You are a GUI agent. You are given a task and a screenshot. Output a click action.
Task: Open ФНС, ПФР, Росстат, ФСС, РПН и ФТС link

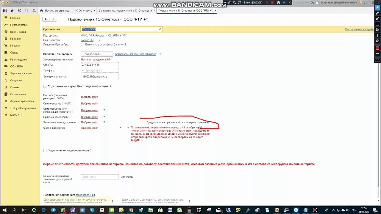click(x=104, y=36)
